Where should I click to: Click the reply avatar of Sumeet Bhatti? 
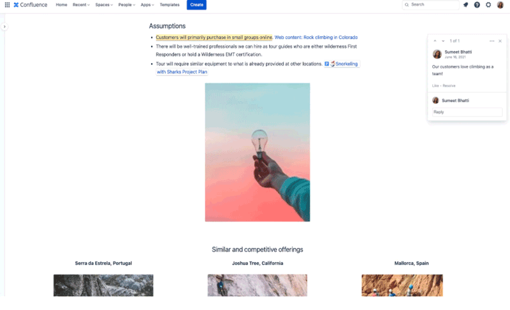(435, 101)
